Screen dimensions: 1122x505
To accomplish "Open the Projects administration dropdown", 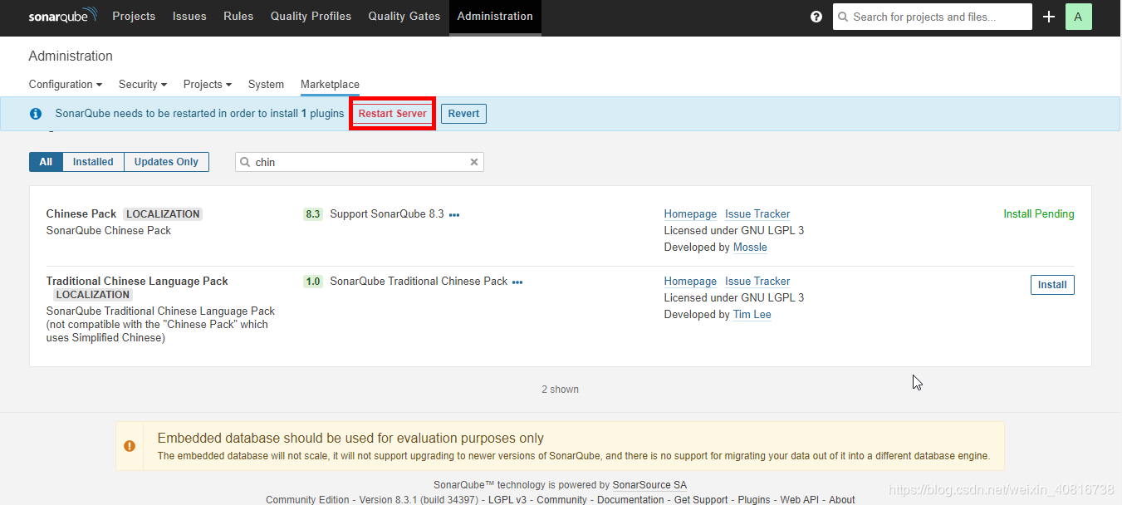I will [x=208, y=84].
